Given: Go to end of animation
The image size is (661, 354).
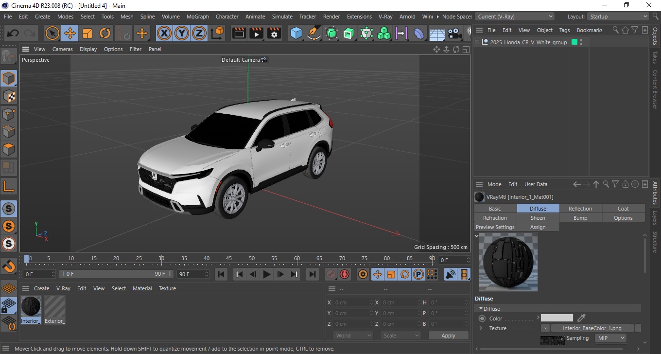Looking at the screenshot, I should (313, 274).
